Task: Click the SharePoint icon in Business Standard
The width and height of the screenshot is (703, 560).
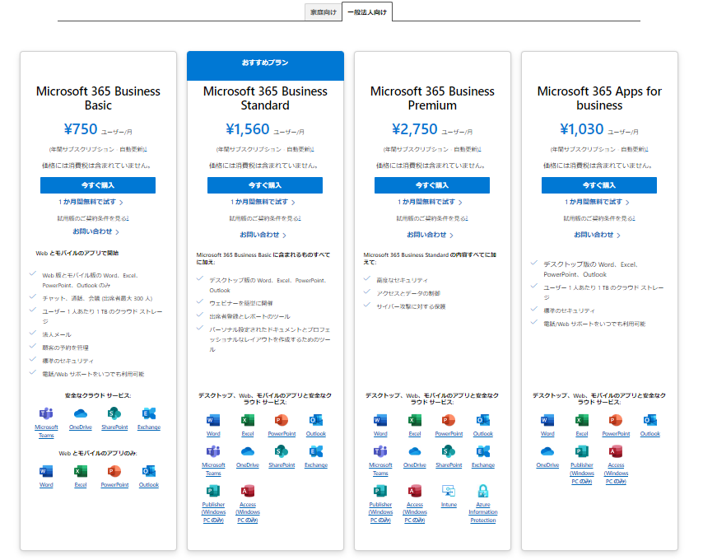Action: pos(282,451)
